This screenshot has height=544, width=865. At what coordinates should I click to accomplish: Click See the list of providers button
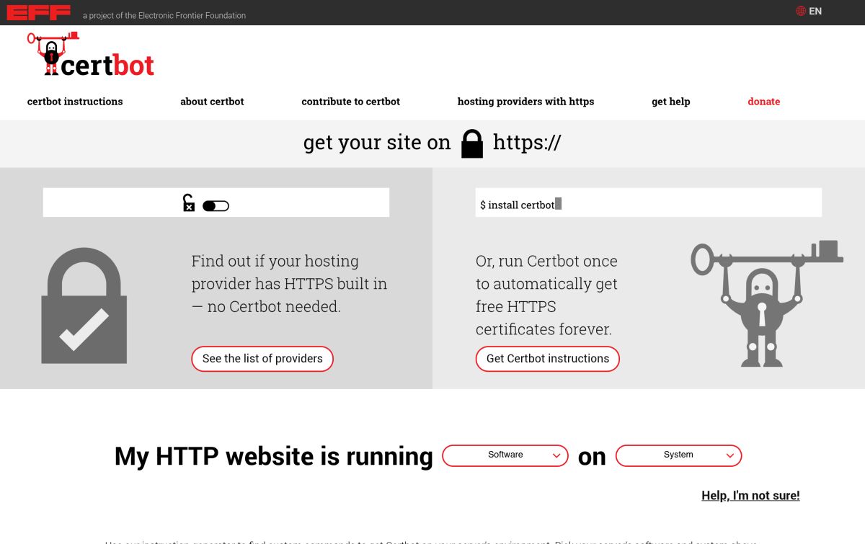262,359
